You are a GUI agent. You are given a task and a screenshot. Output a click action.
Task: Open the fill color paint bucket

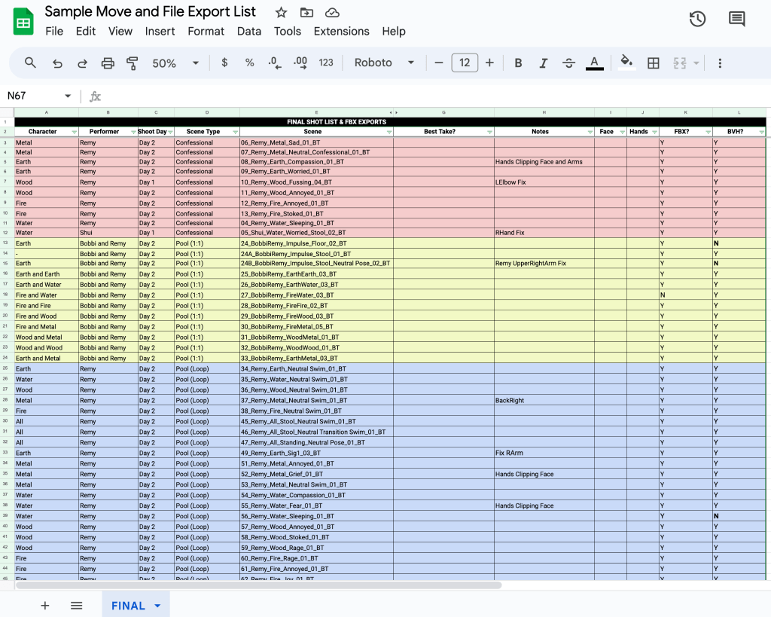click(625, 63)
